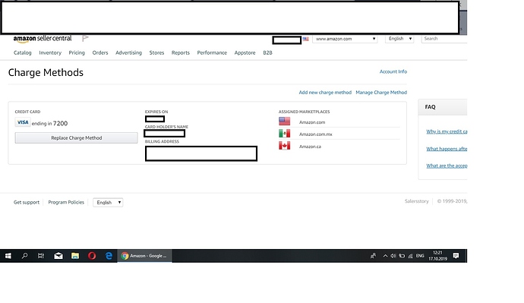The width and height of the screenshot is (524, 303).
Task: Open FAQ link 'Why is my credit ca...'
Action: (x=447, y=131)
